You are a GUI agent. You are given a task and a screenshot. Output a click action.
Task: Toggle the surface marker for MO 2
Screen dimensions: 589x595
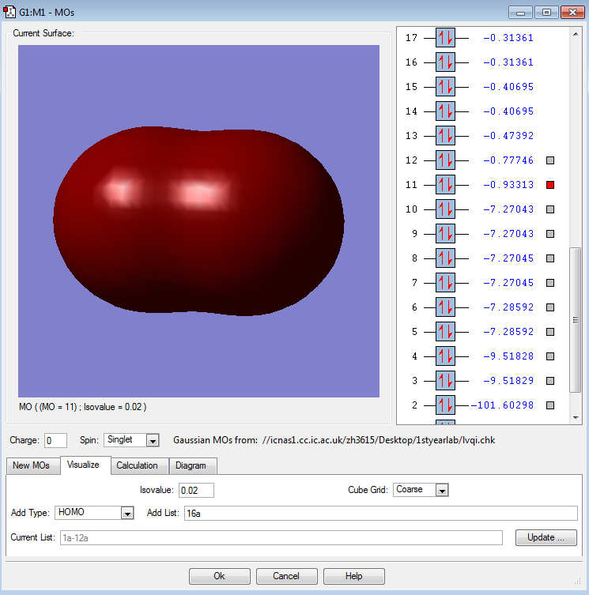(550, 405)
